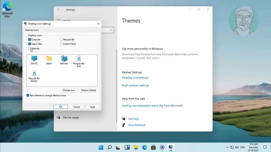This screenshot has width=271, height=152.
Task: Select the Recycle Bin (empty) icon
Action: coord(34,76)
